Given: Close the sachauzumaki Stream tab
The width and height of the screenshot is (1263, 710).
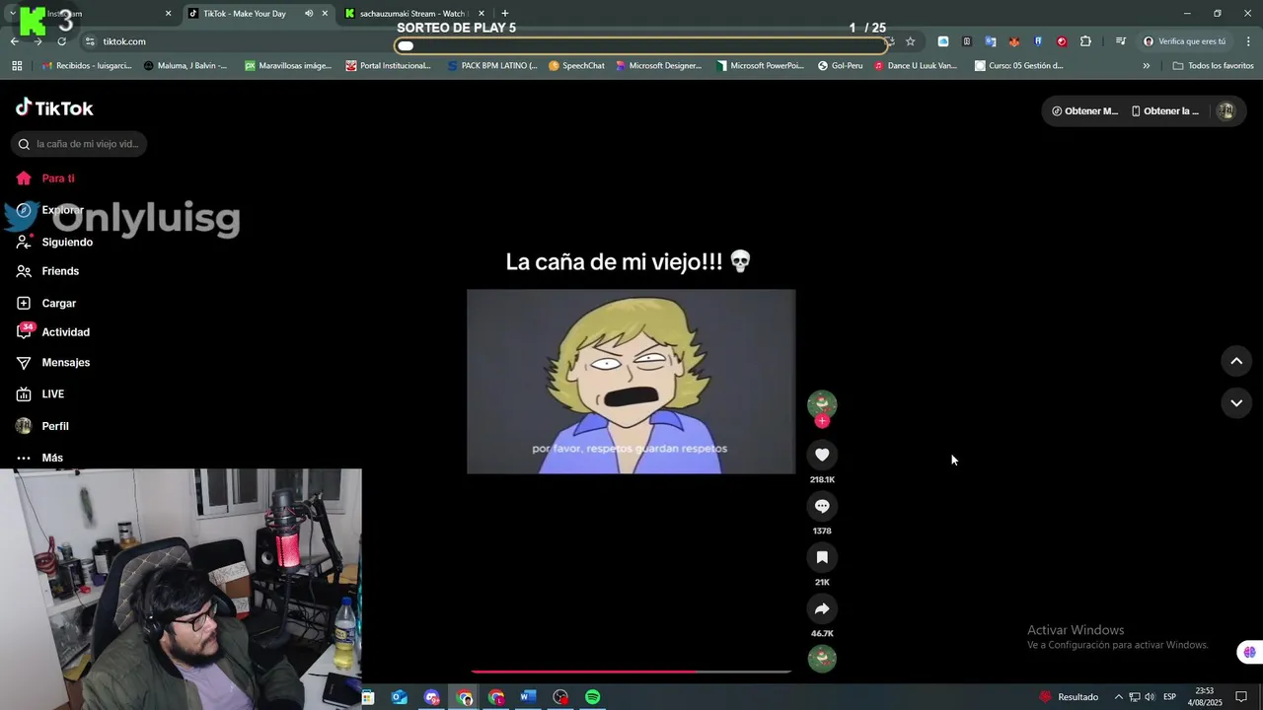Looking at the screenshot, I should coord(482,14).
